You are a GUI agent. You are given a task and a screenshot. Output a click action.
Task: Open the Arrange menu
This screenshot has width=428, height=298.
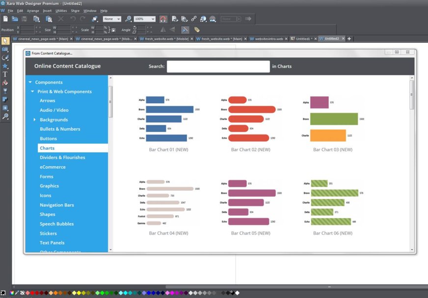[33, 10]
